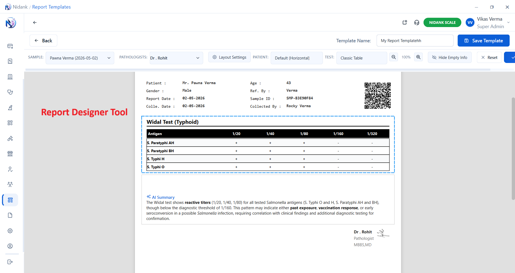The image size is (515, 273).
Task: Click the 1/320 column header
Action: (372, 134)
